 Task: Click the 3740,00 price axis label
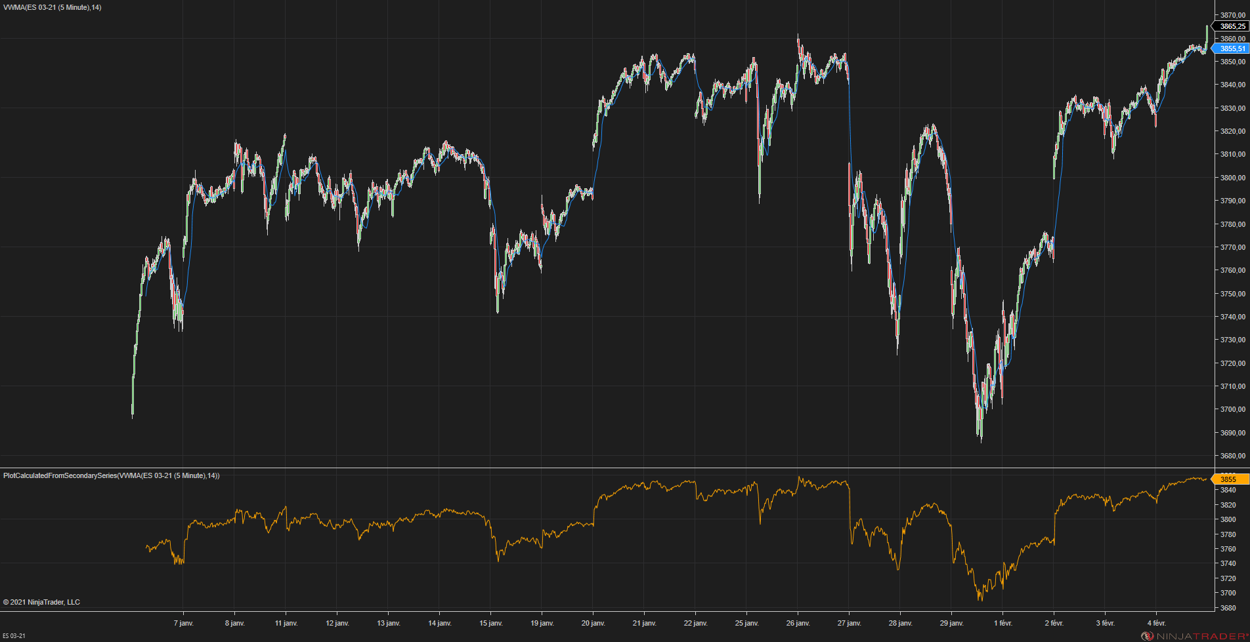point(1233,317)
